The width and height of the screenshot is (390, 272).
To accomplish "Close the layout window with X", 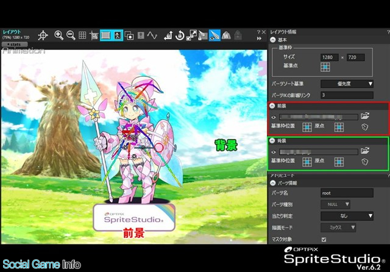I will pos(264,32).
